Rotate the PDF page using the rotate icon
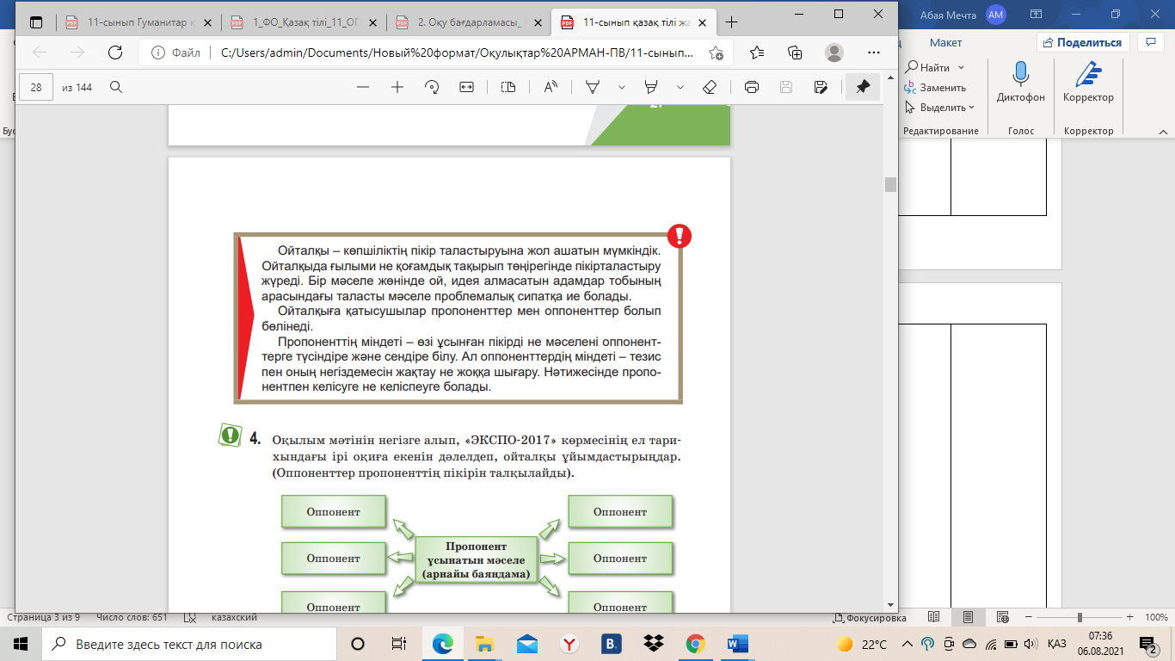This screenshot has height=661, width=1175. point(432,87)
